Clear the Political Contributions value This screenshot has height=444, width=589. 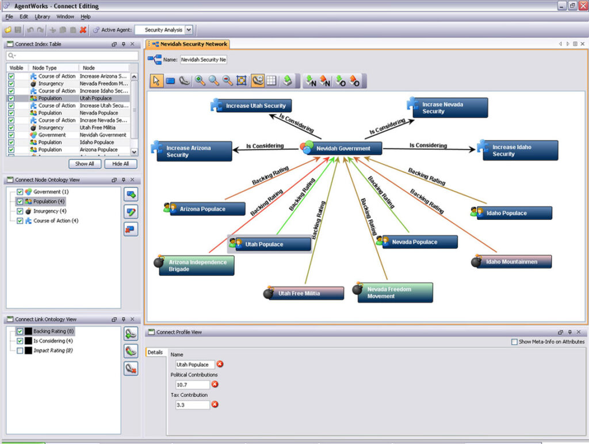[x=215, y=384]
